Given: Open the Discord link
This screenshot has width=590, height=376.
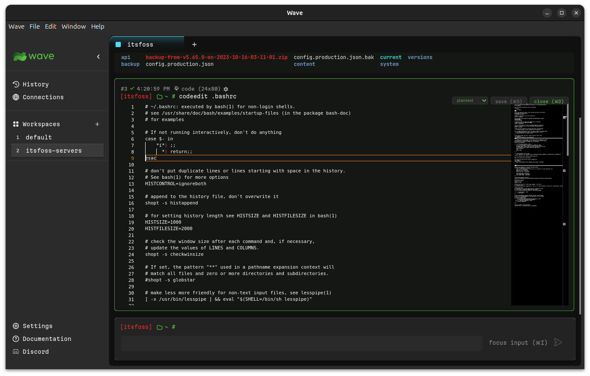Looking at the screenshot, I should (32, 352).
